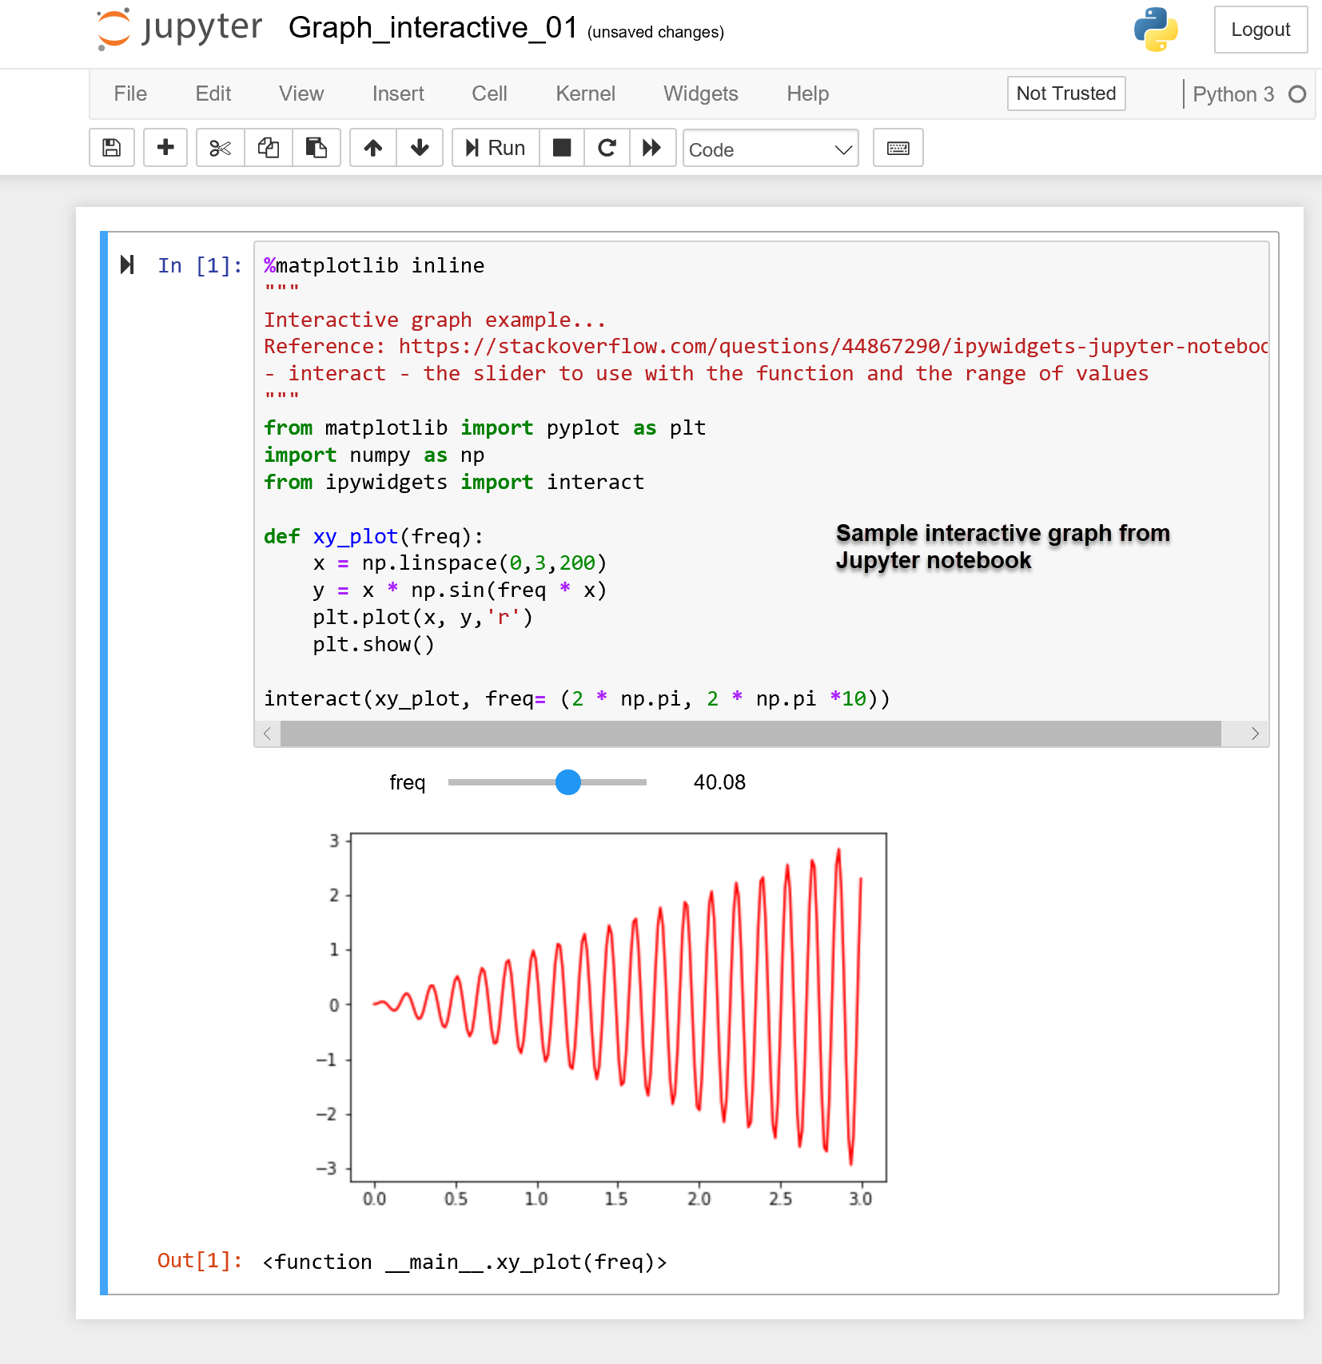Click the freq slider label
The width and height of the screenshot is (1322, 1364).
click(407, 782)
